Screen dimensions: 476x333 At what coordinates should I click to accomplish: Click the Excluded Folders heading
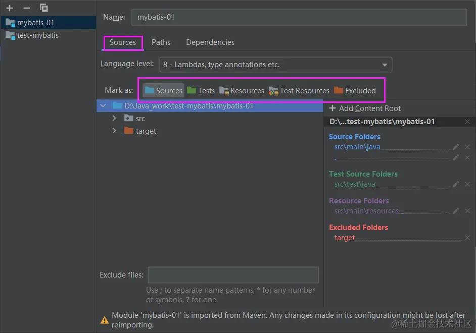359,228
